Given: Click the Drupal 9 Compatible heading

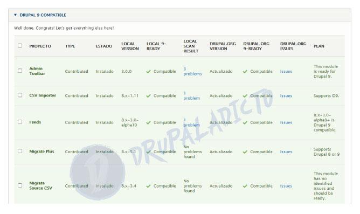Looking at the screenshot, I should coord(43,15).
